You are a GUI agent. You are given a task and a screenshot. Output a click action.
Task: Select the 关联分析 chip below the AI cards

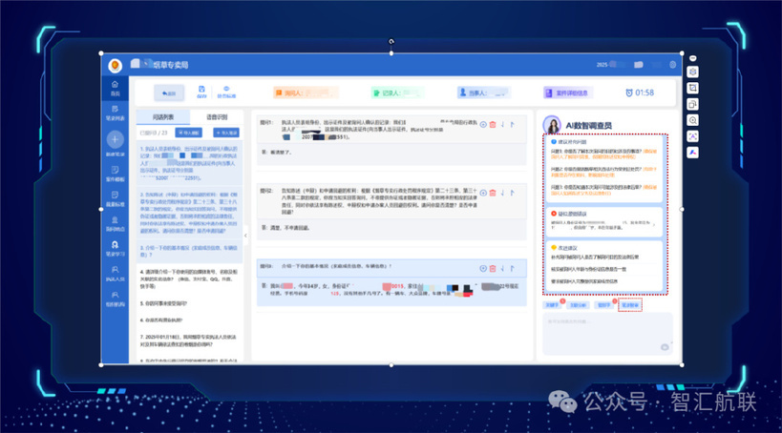[x=578, y=305]
